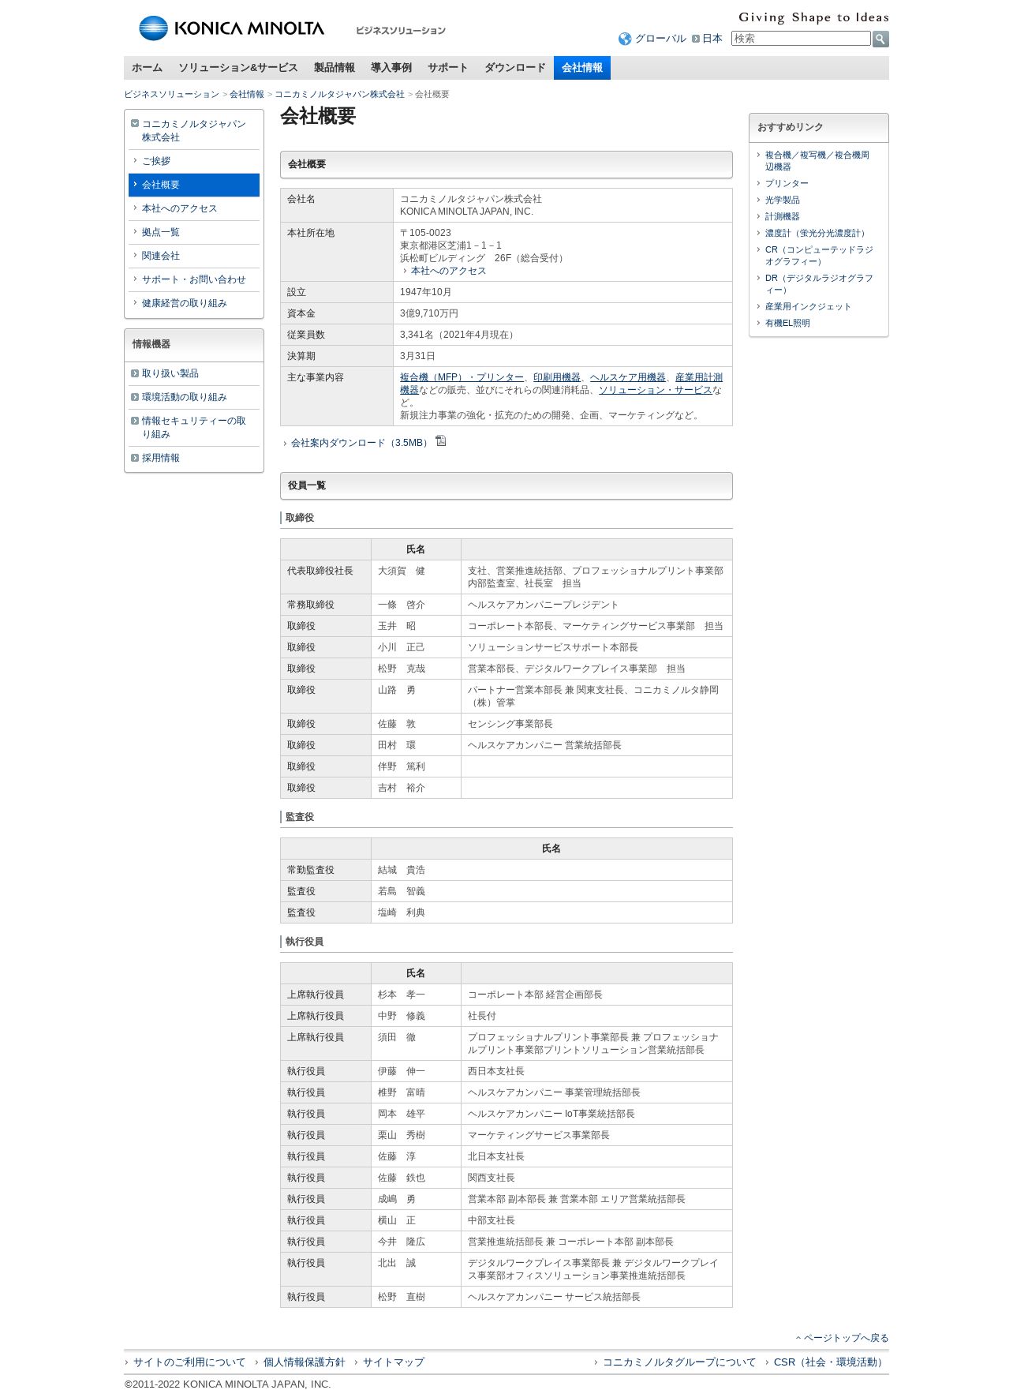Image resolution: width=1013 pixels, height=1390 pixels.
Task: Click 杉本 孝一 executive officer name
Action: point(402,995)
